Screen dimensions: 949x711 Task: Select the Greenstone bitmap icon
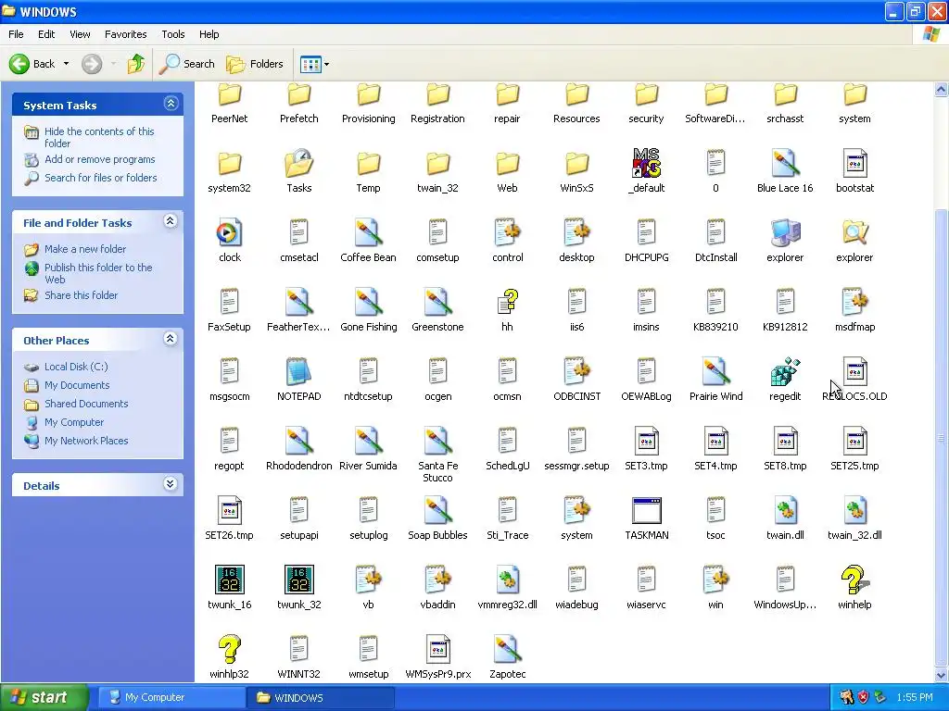click(437, 302)
